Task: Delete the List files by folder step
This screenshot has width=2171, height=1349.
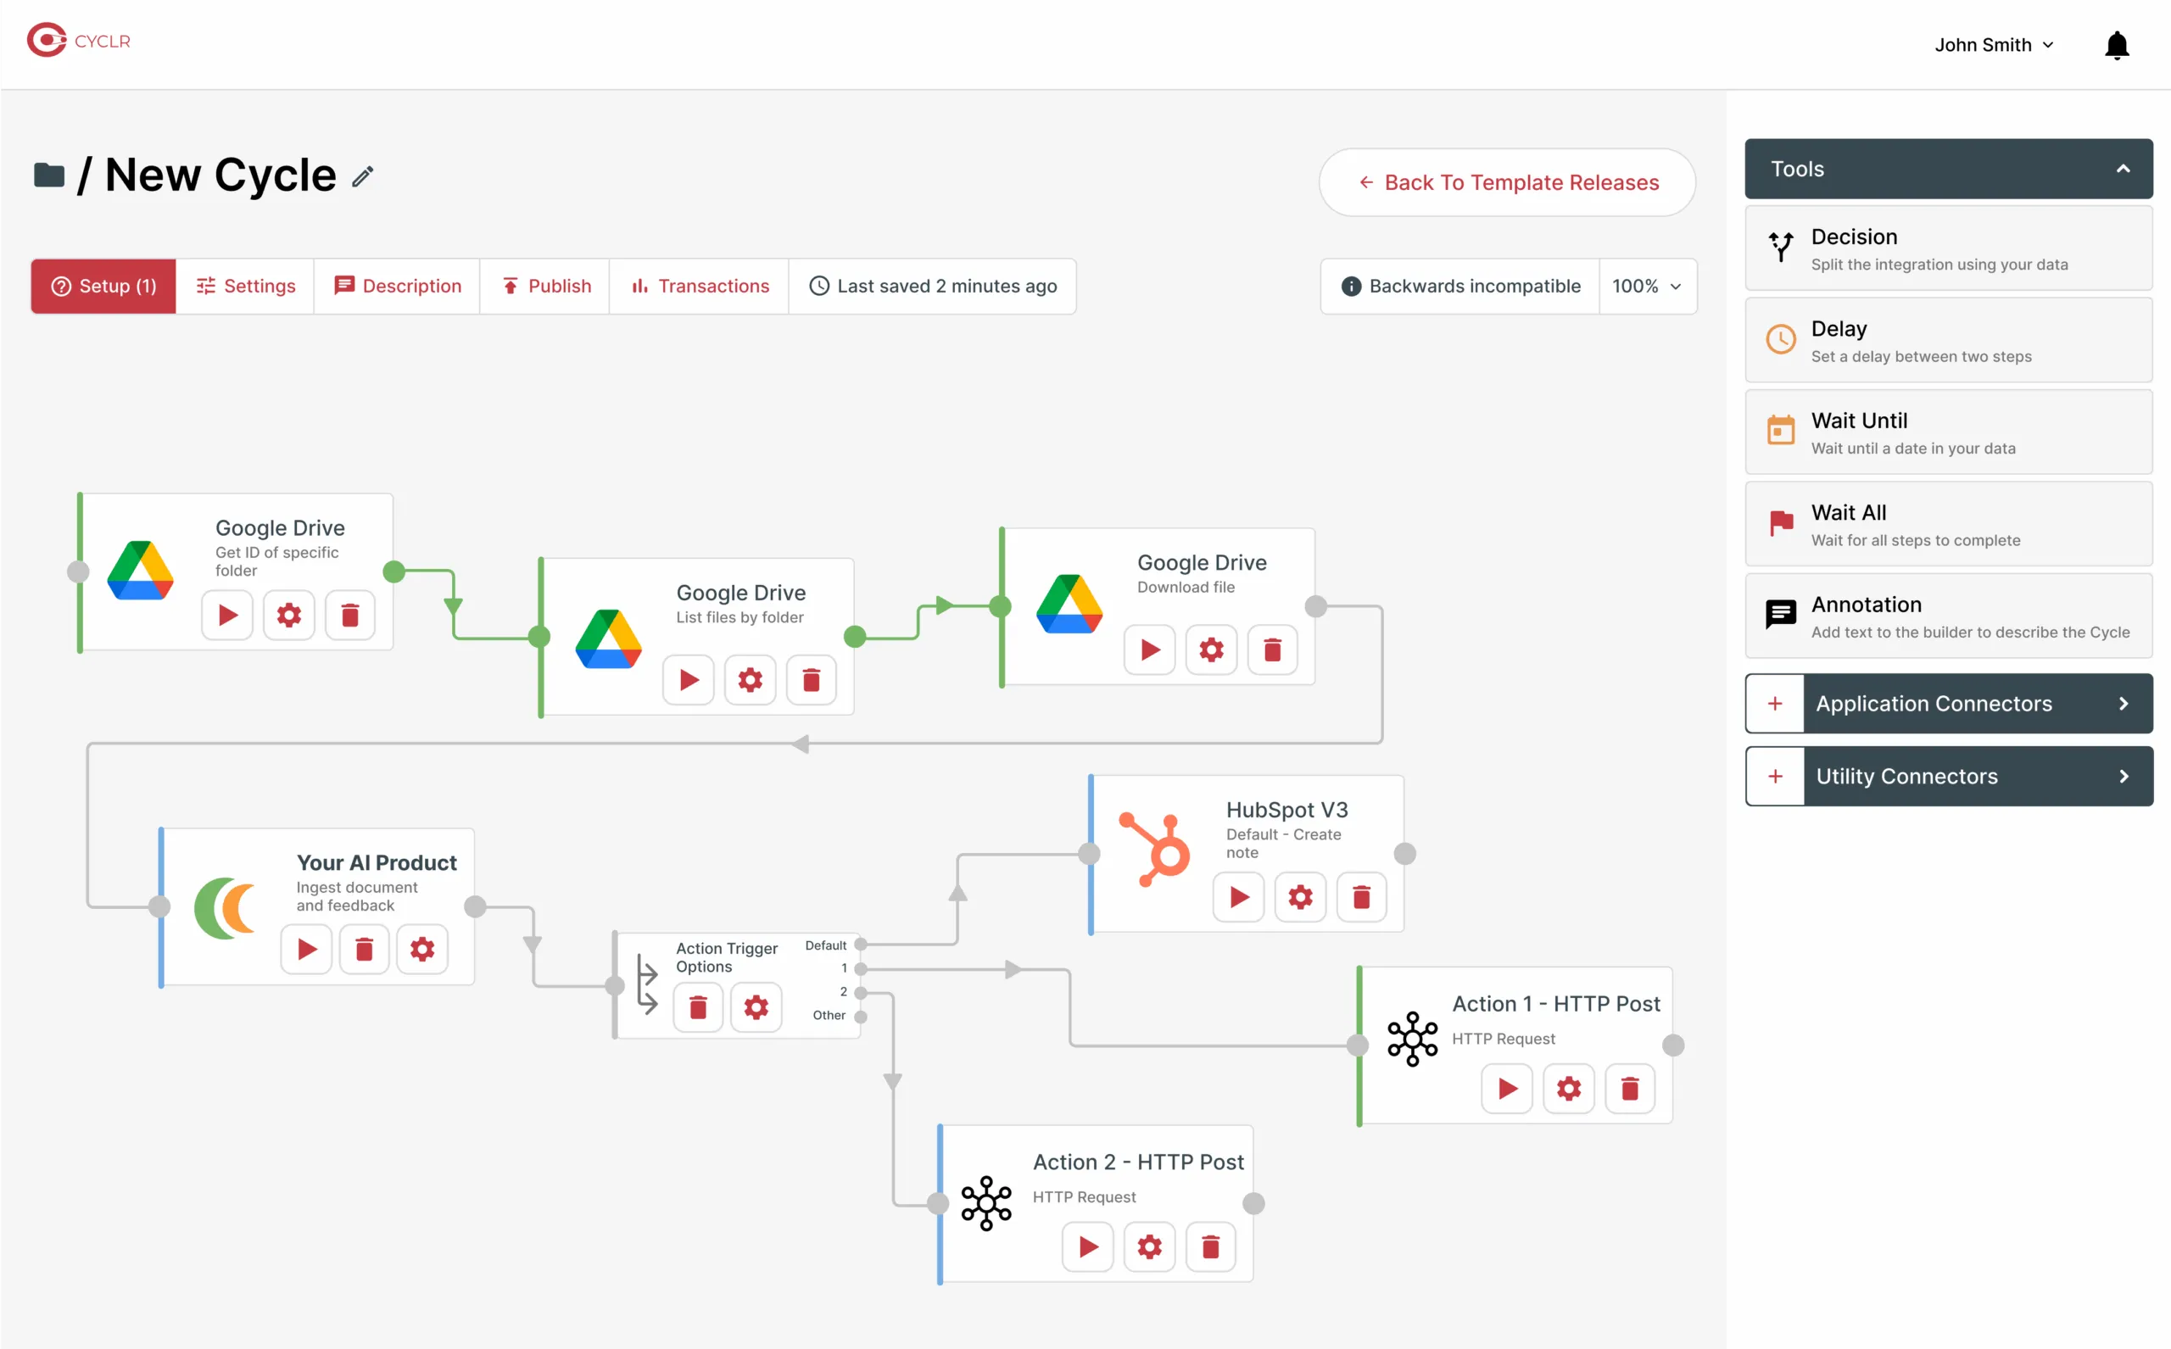Action: point(811,679)
